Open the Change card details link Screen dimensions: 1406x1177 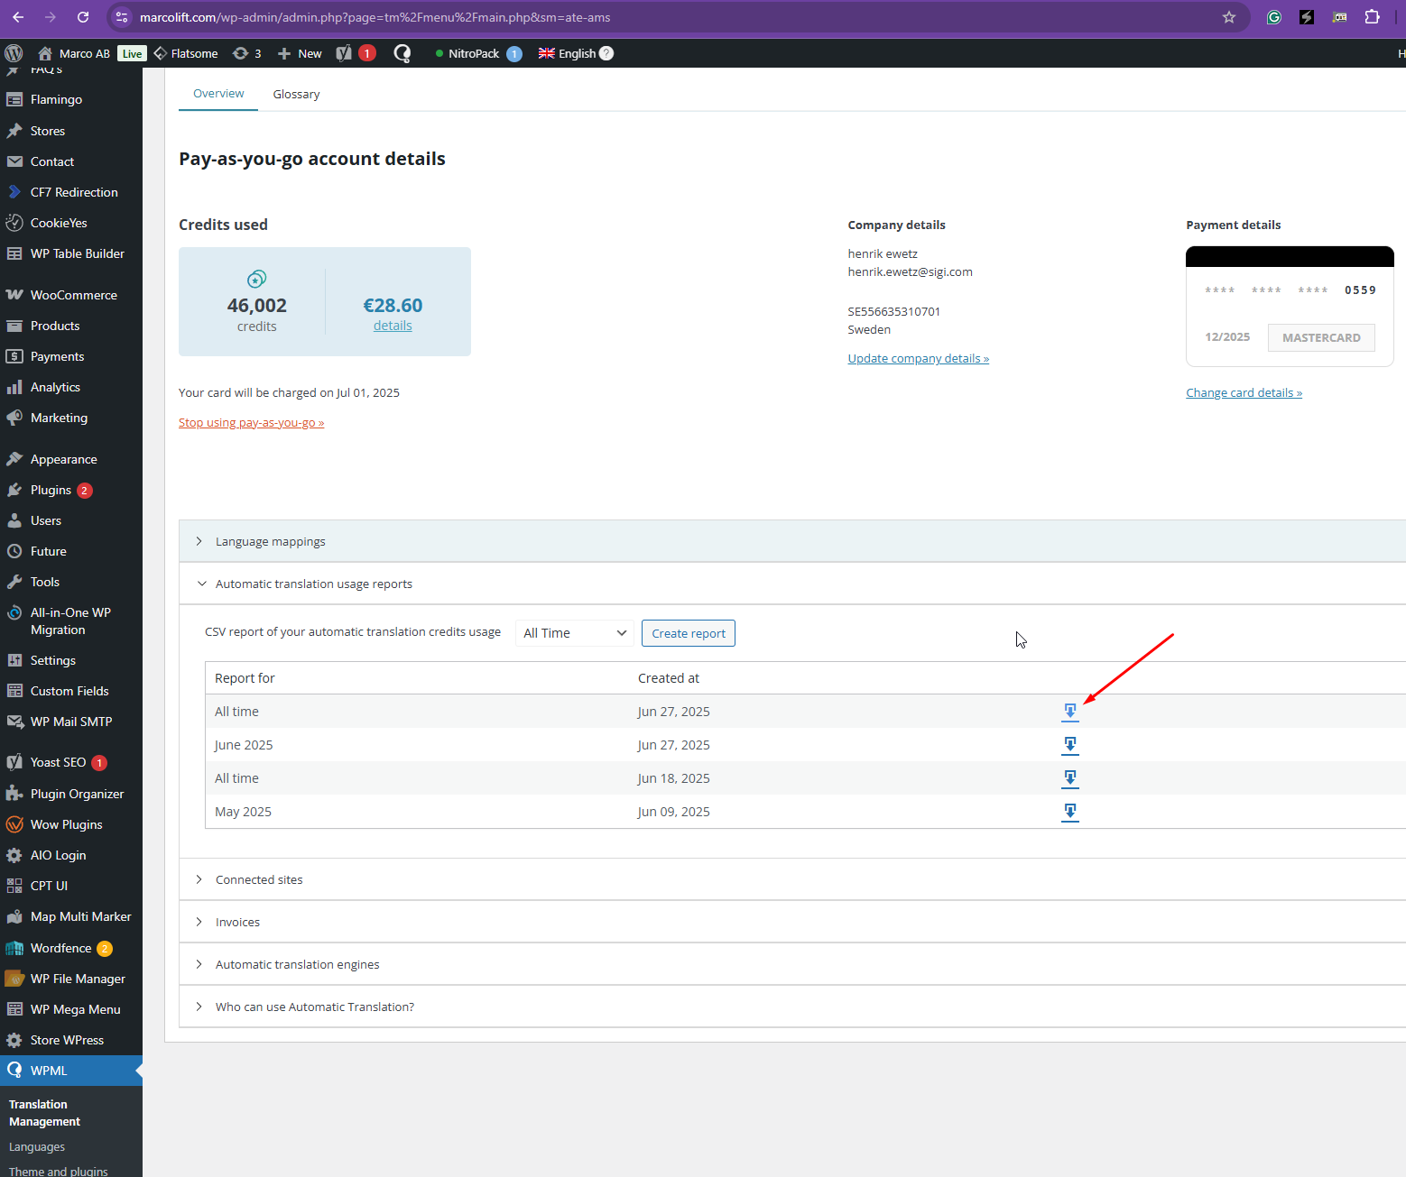click(x=1244, y=392)
